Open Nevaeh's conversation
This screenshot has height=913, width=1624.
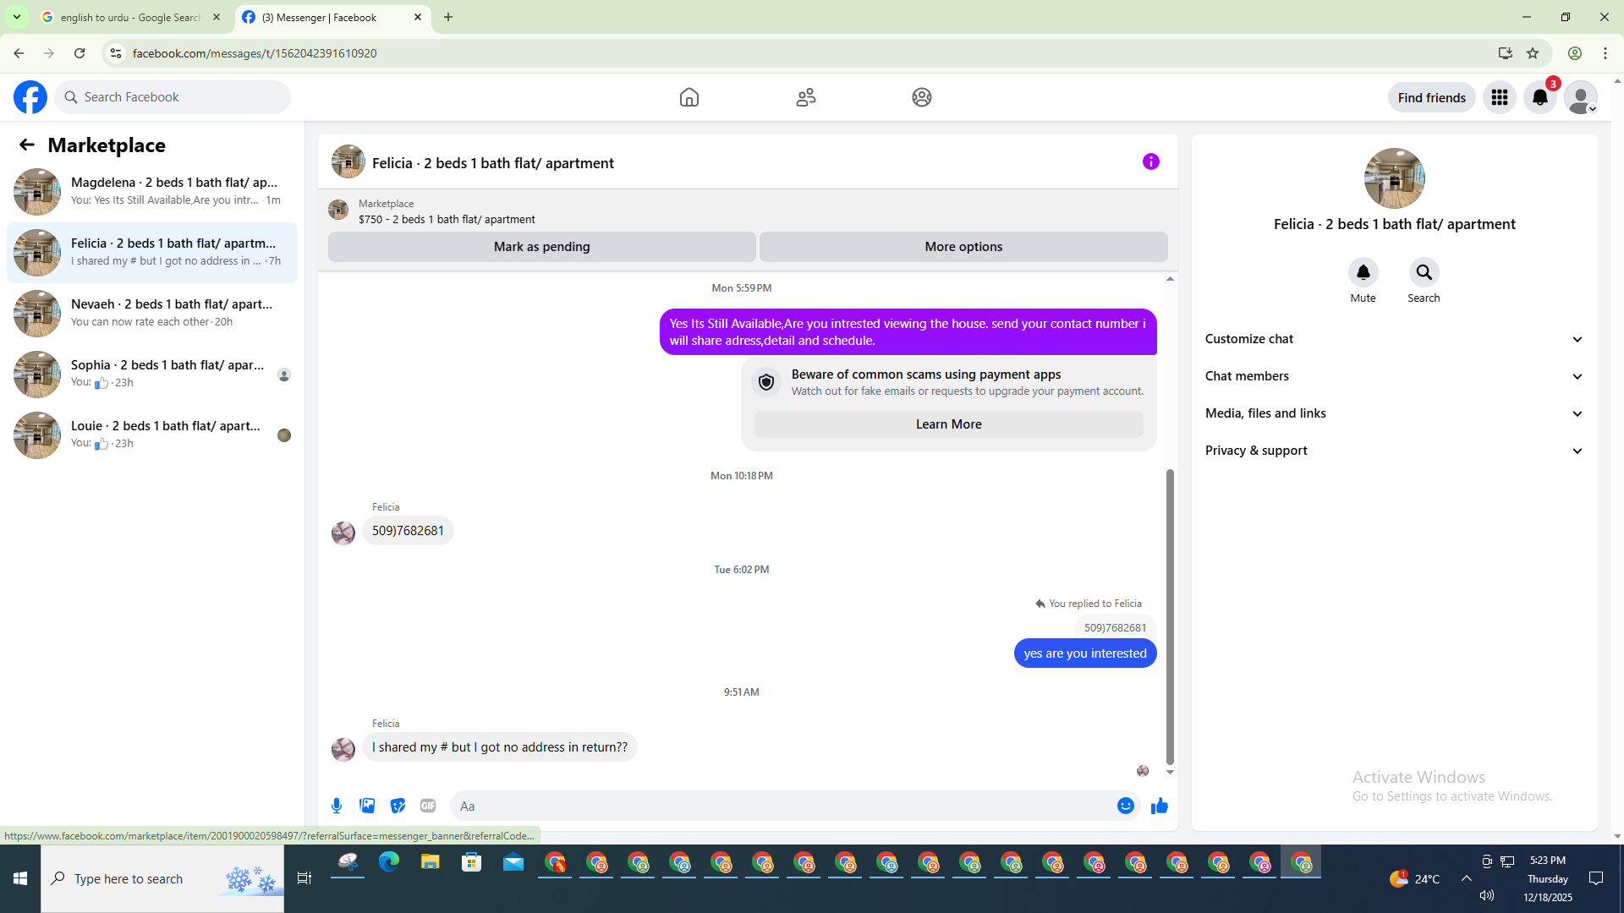(152, 314)
